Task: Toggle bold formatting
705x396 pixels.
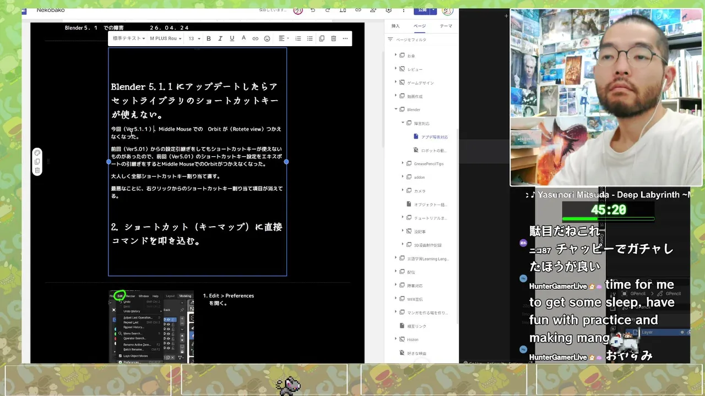Action: [x=209, y=38]
